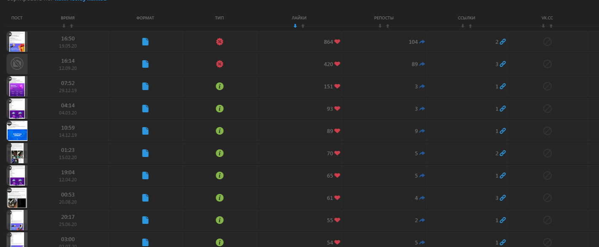Click green info icon in 20:17 row

click(x=219, y=220)
